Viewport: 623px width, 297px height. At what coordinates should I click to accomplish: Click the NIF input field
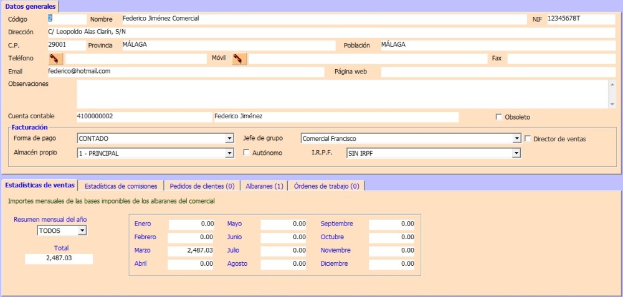pos(580,19)
